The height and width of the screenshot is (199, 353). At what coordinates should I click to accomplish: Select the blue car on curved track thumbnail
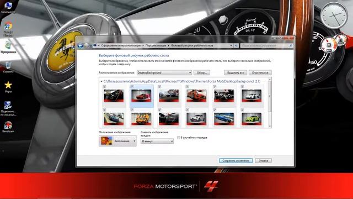point(114,119)
